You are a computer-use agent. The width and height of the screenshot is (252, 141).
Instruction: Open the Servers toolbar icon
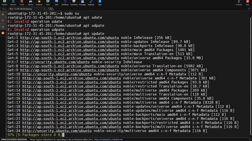coord(13,3)
